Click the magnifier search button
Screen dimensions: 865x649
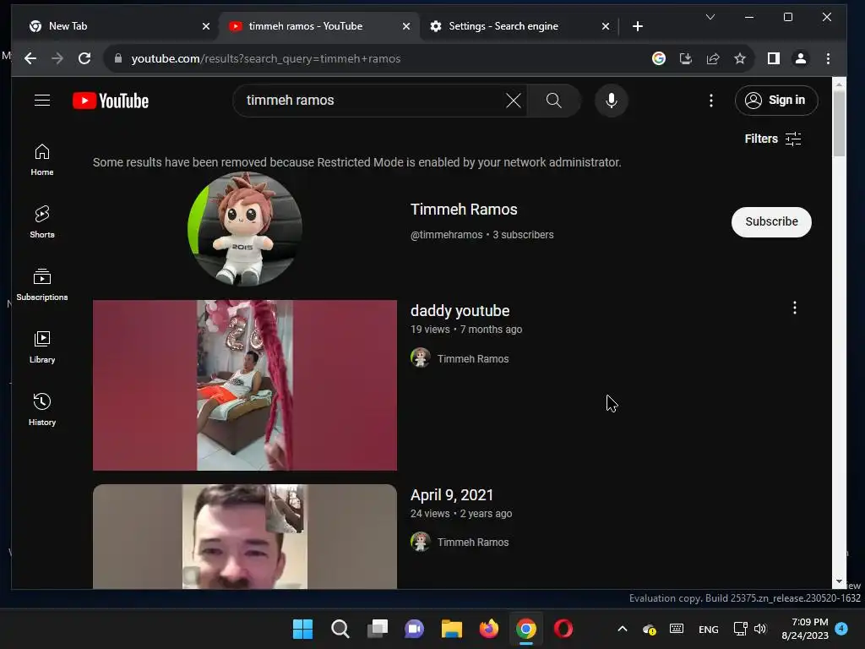tap(553, 101)
